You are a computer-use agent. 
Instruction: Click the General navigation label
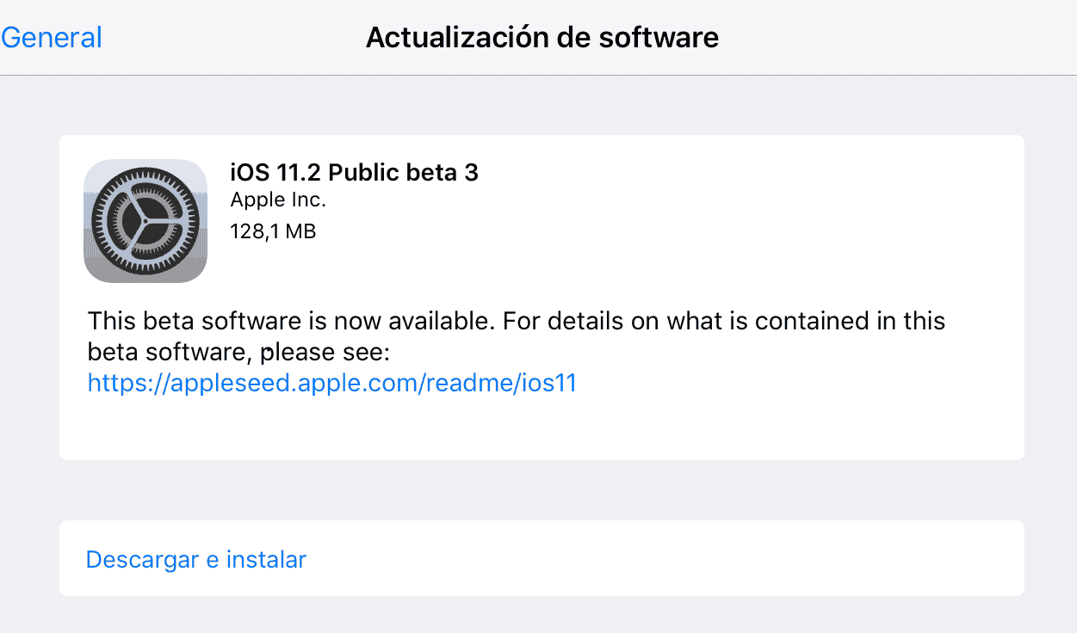52,37
